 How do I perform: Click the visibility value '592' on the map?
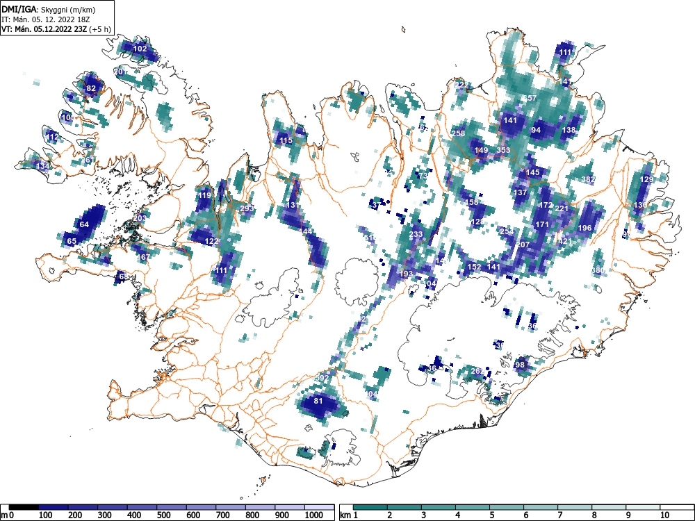click(322, 378)
